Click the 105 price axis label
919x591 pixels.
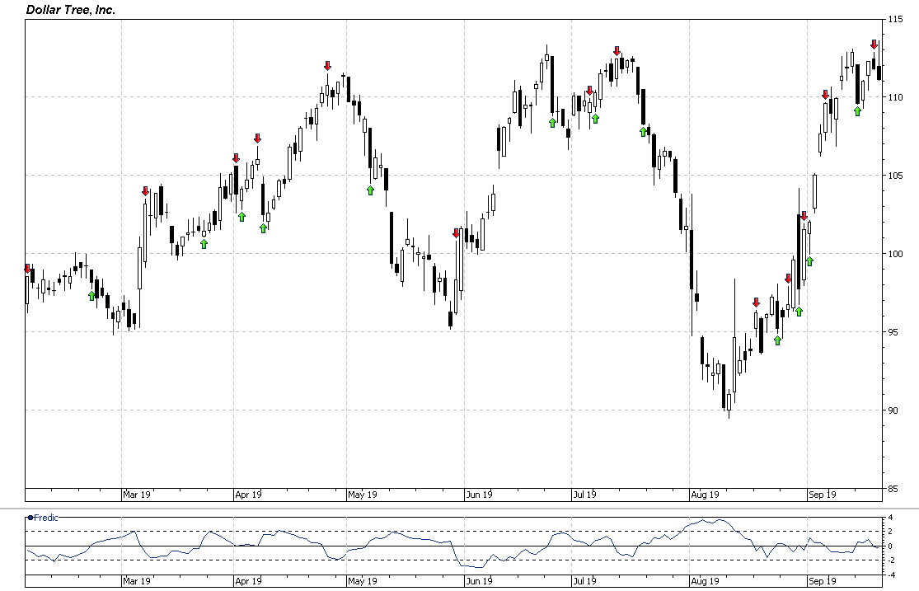[x=894, y=176]
